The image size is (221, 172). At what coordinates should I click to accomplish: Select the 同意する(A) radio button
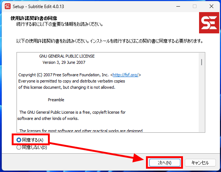point(19,140)
